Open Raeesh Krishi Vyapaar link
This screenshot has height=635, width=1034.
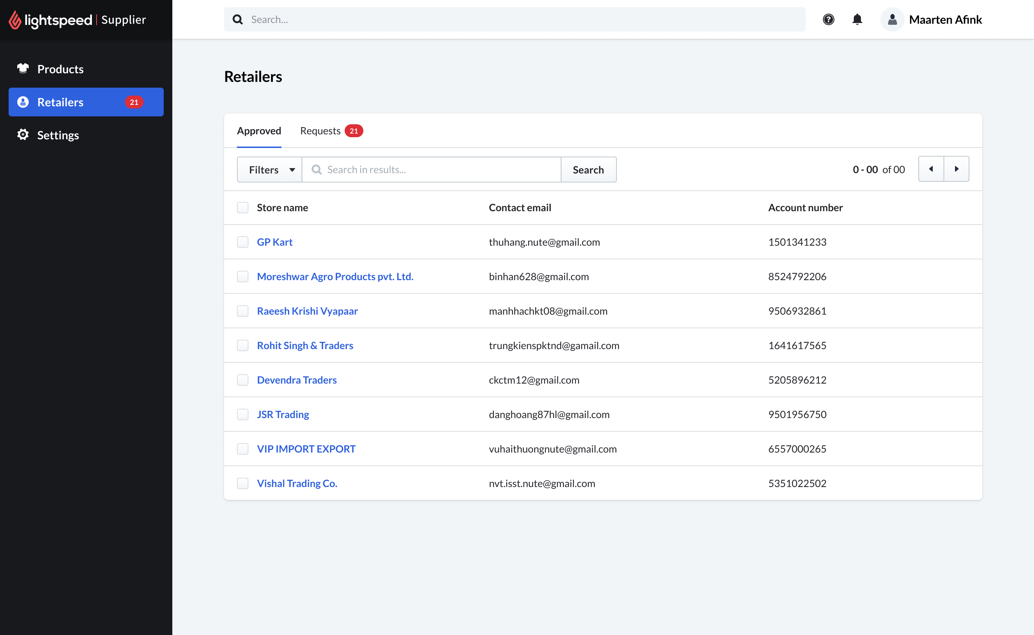(307, 311)
